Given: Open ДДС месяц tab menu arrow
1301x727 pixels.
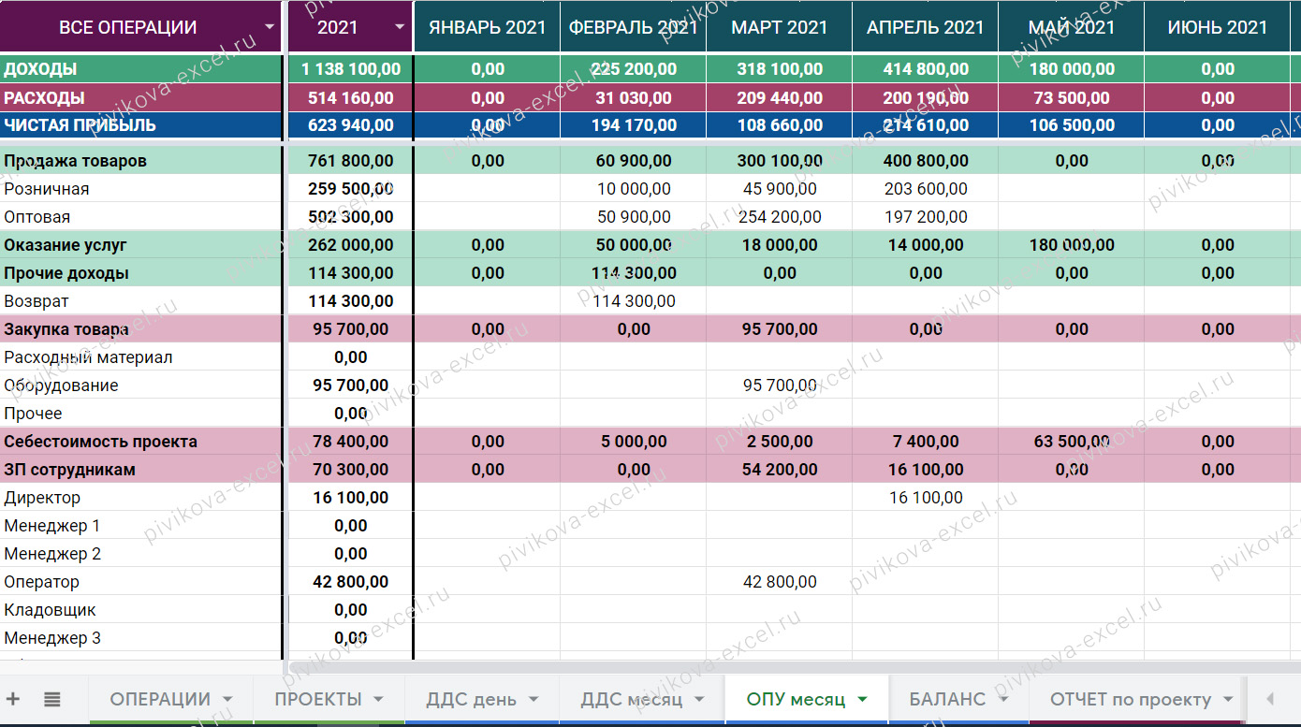Looking at the screenshot, I should coord(699,699).
